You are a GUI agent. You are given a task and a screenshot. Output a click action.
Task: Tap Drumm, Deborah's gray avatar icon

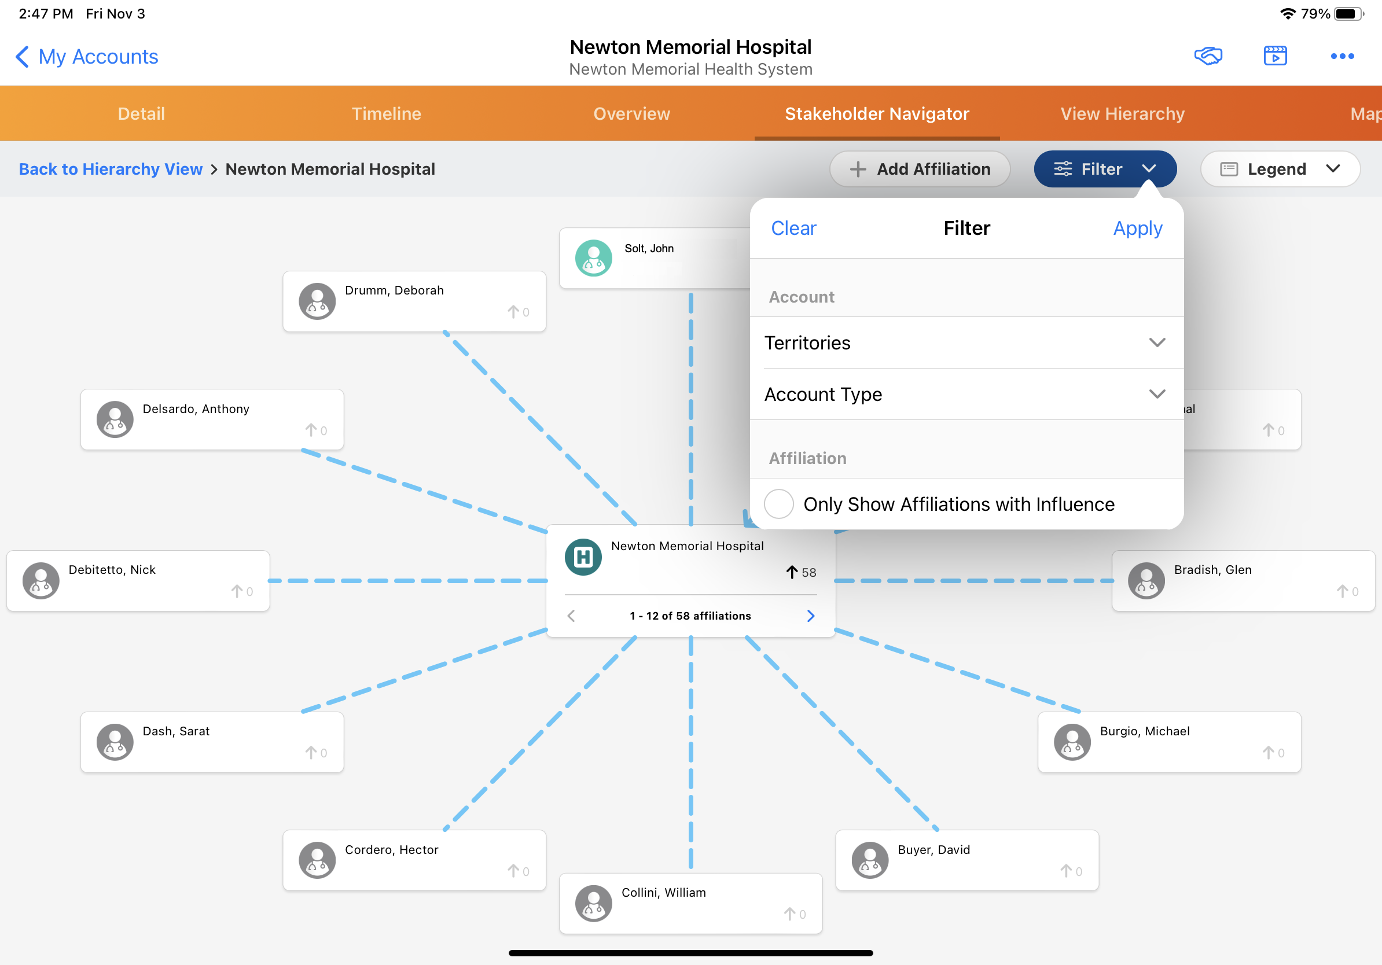click(317, 301)
